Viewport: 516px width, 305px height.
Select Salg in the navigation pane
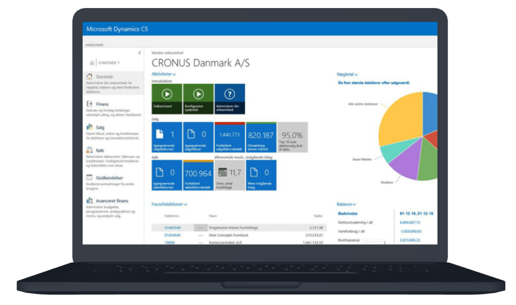pyautogui.click(x=100, y=127)
